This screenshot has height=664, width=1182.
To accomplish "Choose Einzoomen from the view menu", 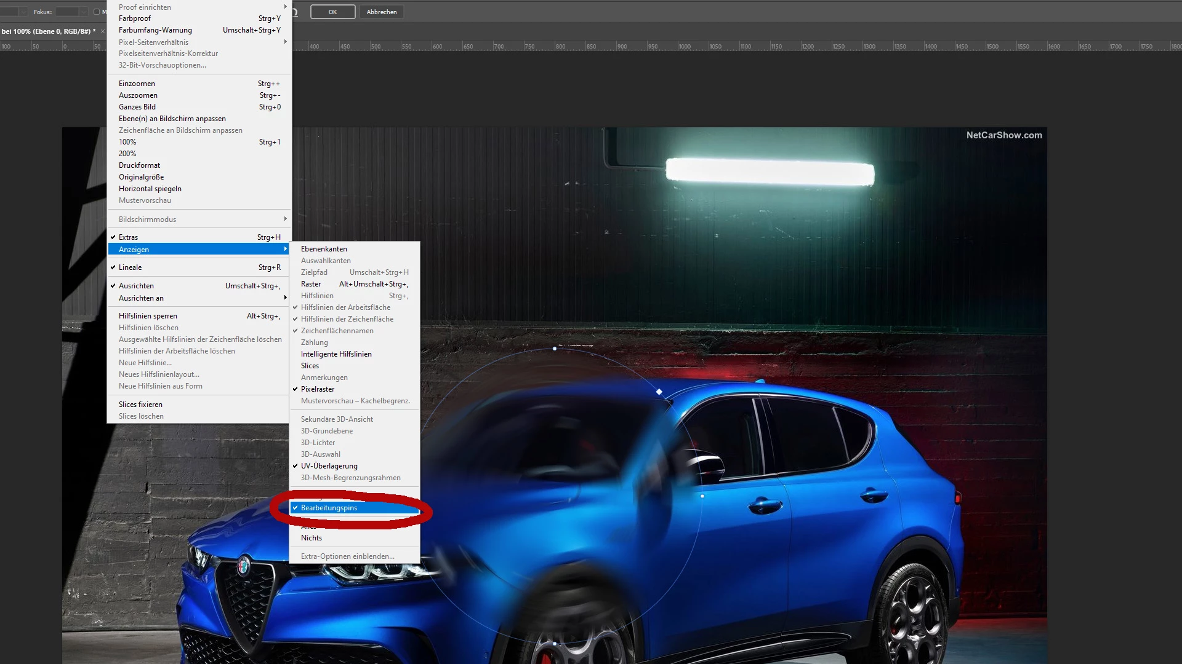I will 137,84.
